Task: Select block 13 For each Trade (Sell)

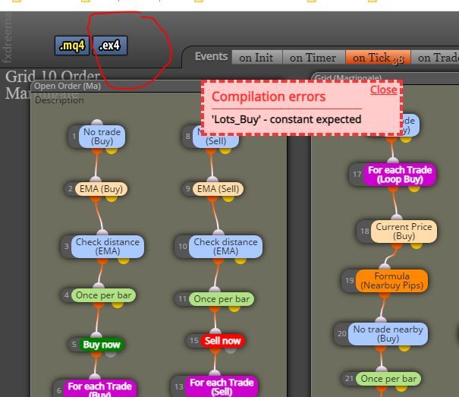Action: [222, 386]
